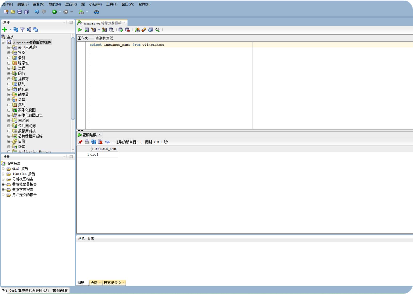The width and height of the screenshot is (413, 294).
Task: Collapse the 连接 panel
Action: coord(71,22)
